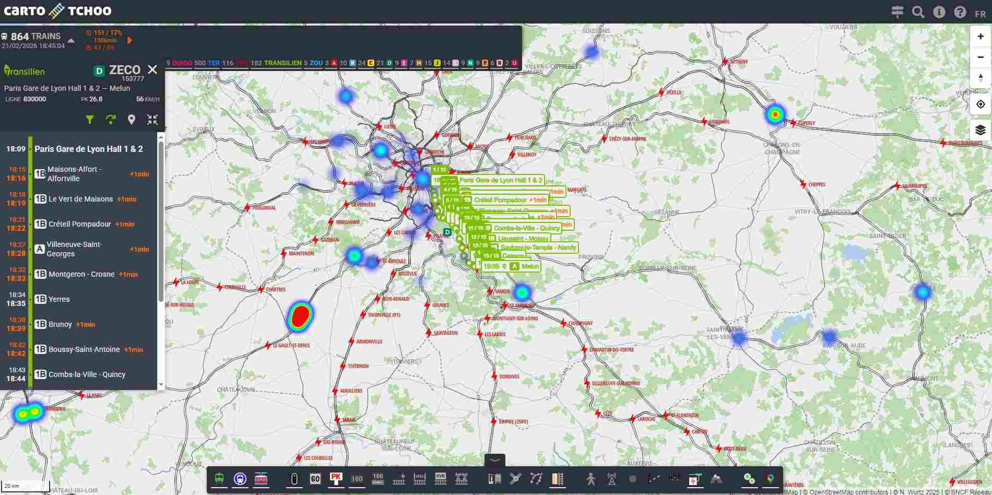Image resolution: width=992 pixels, height=495 pixels.
Task: Open the info circle icon in header
Action: pyautogui.click(x=939, y=12)
